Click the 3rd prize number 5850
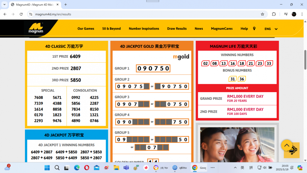 click(x=76, y=80)
